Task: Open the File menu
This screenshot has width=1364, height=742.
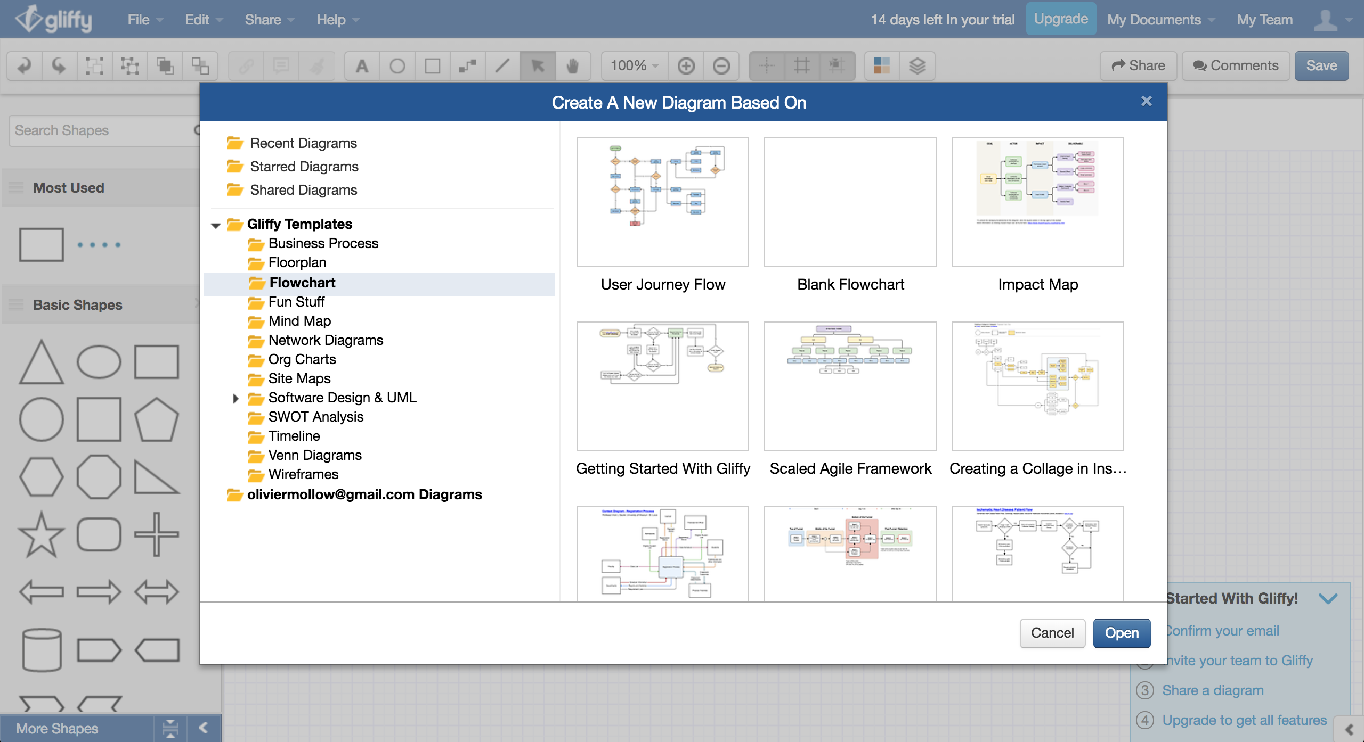Action: 145,20
